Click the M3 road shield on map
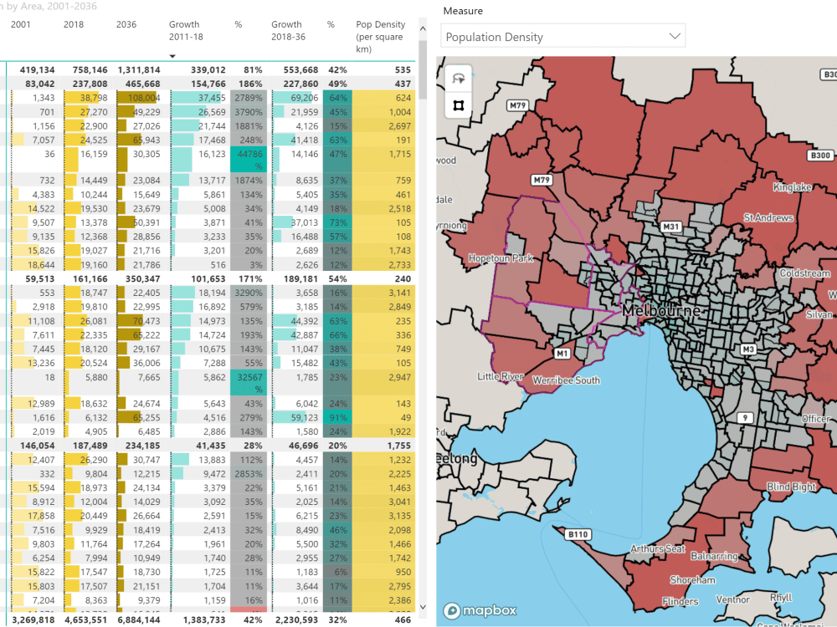The width and height of the screenshot is (837, 627). (748, 349)
